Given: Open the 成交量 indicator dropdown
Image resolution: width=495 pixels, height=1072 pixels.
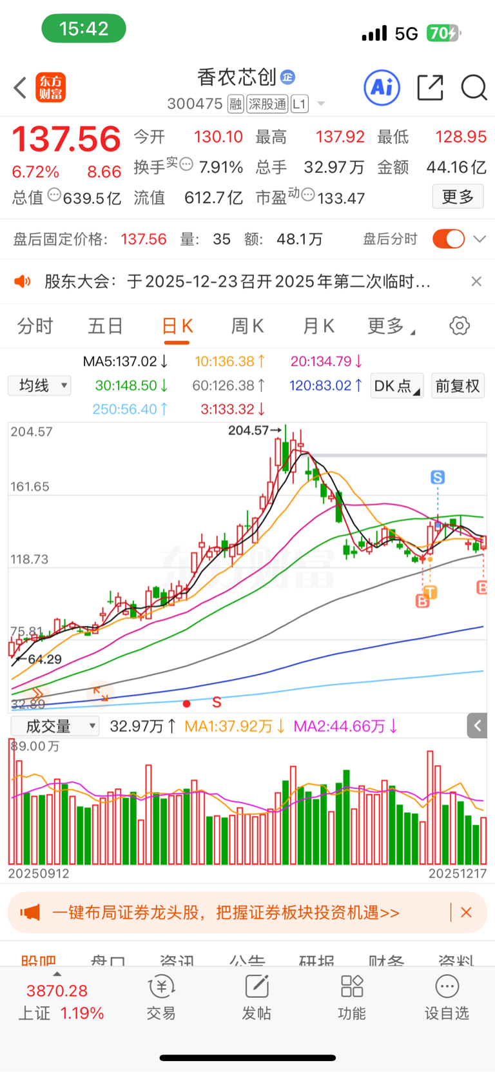Looking at the screenshot, I should 55,726.
